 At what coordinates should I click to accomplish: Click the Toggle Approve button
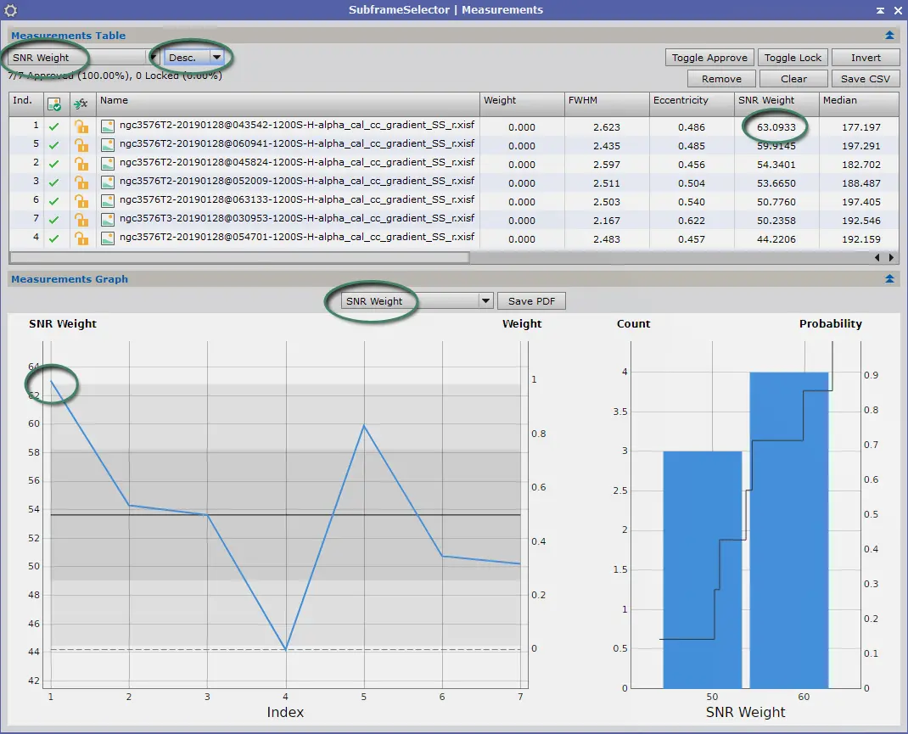(x=709, y=58)
